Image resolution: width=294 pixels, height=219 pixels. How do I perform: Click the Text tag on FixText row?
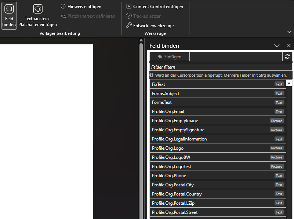click(x=279, y=84)
